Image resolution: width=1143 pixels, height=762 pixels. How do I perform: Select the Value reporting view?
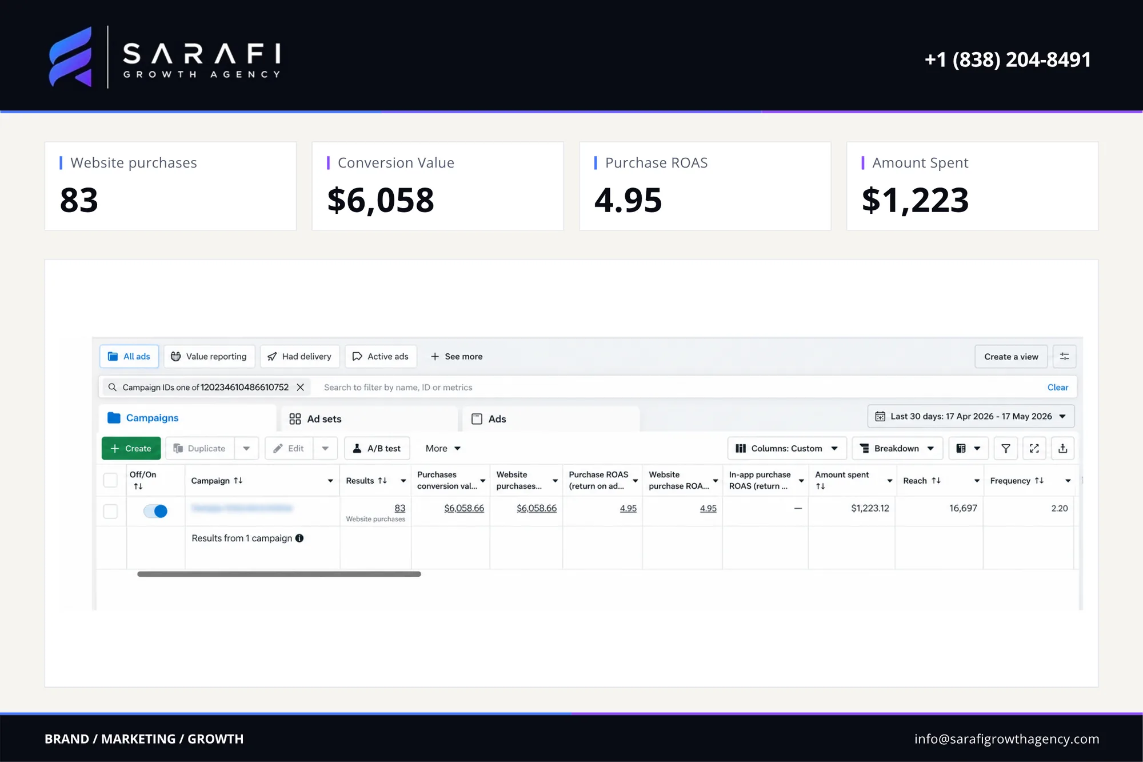[x=209, y=356]
